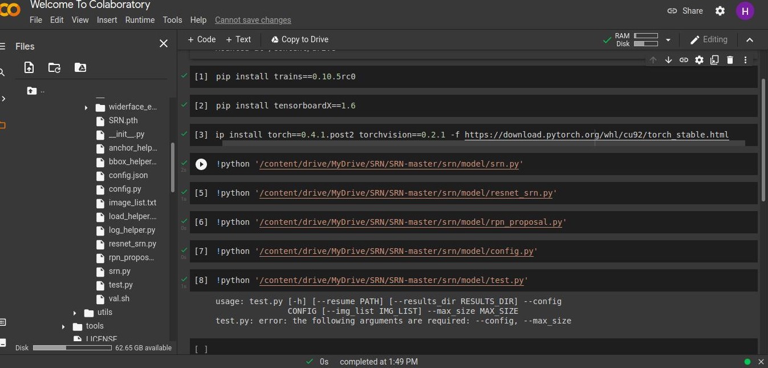Open the RAM/Disk connection dropdown arrow

[x=668, y=40]
